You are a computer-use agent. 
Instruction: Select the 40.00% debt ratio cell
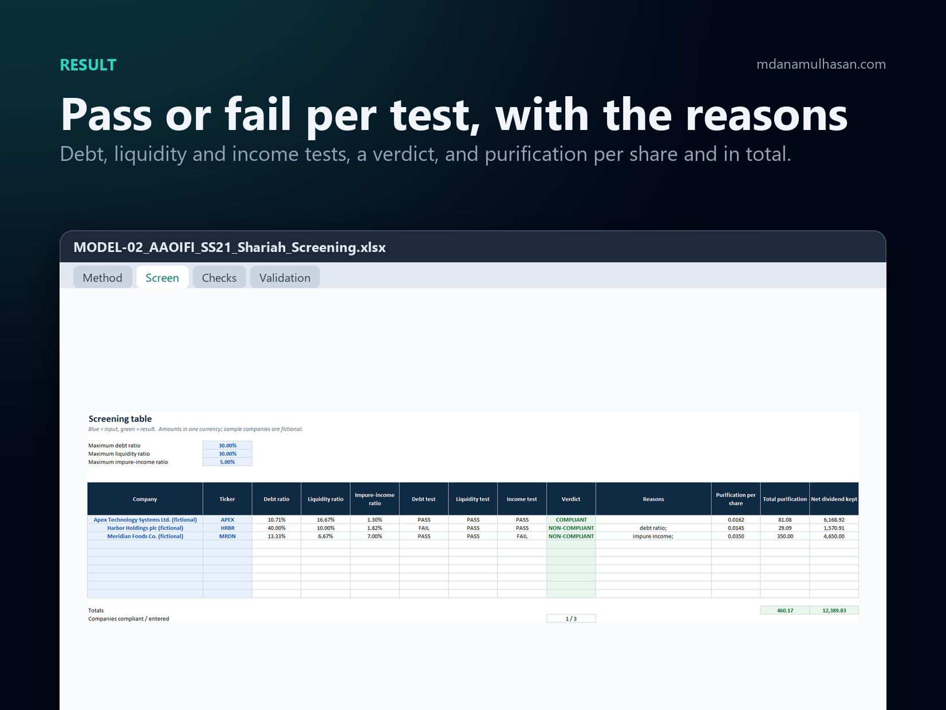[277, 528]
